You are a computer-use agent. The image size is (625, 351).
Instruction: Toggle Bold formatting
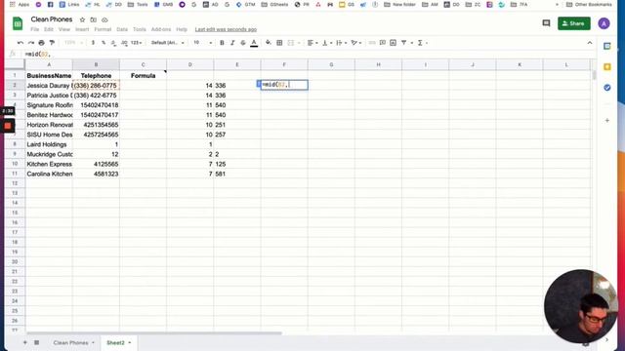coord(222,43)
